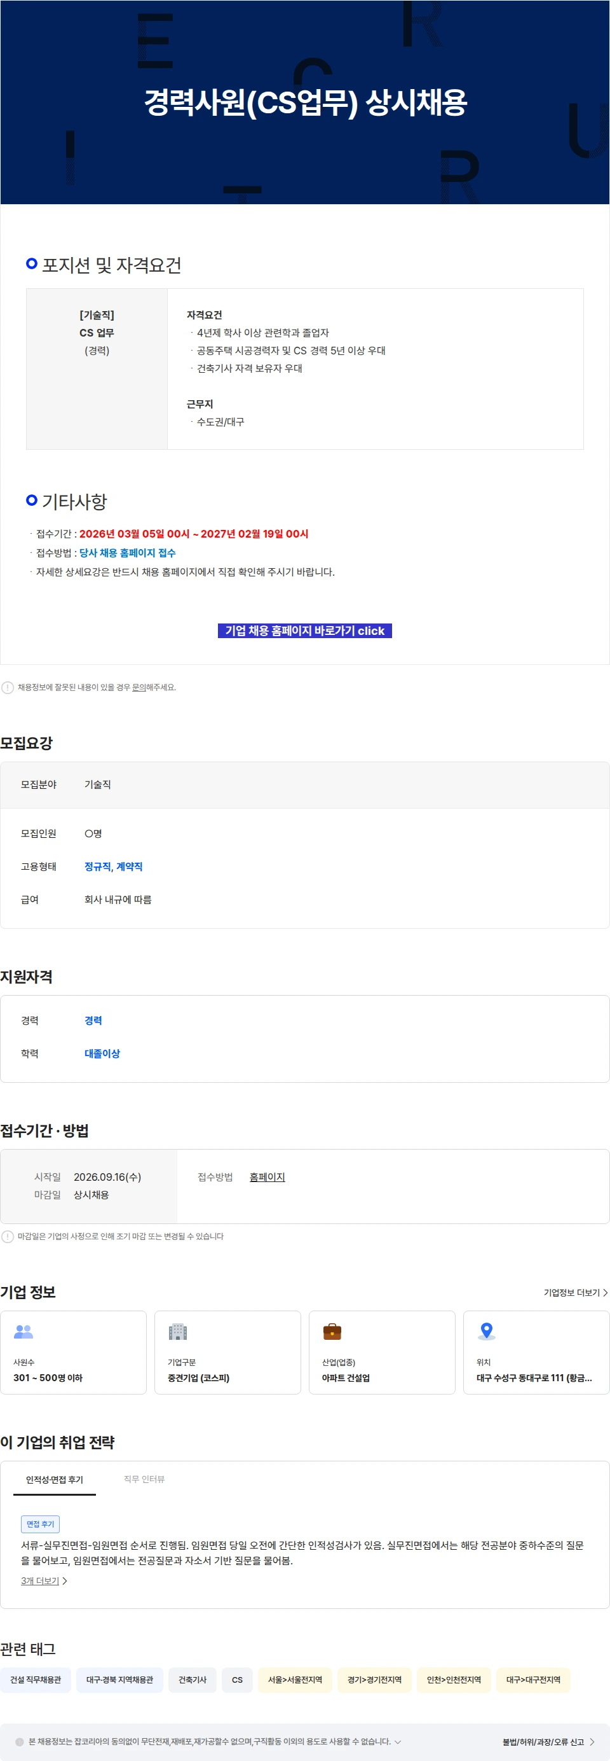
Task: Click the 기술직 value in 모집분야 row
Action: [x=97, y=784]
